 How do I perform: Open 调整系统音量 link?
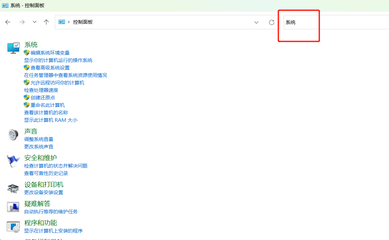(39, 139)
